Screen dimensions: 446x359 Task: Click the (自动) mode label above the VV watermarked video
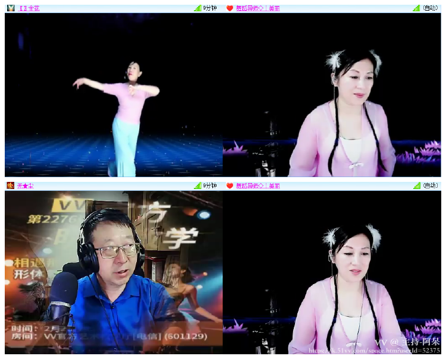coord(431,186)
